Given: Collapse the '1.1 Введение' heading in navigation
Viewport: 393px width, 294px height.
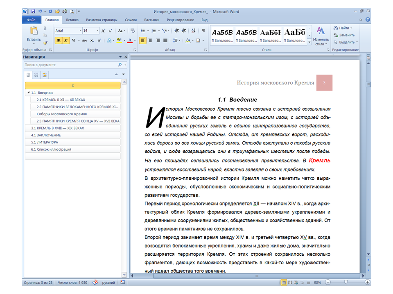Looking at the screenshot, I should tap(29, 93).
